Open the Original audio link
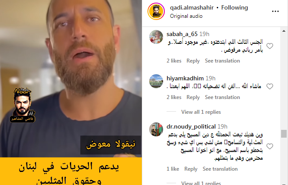288x185 pixels. tap(186, 16)
